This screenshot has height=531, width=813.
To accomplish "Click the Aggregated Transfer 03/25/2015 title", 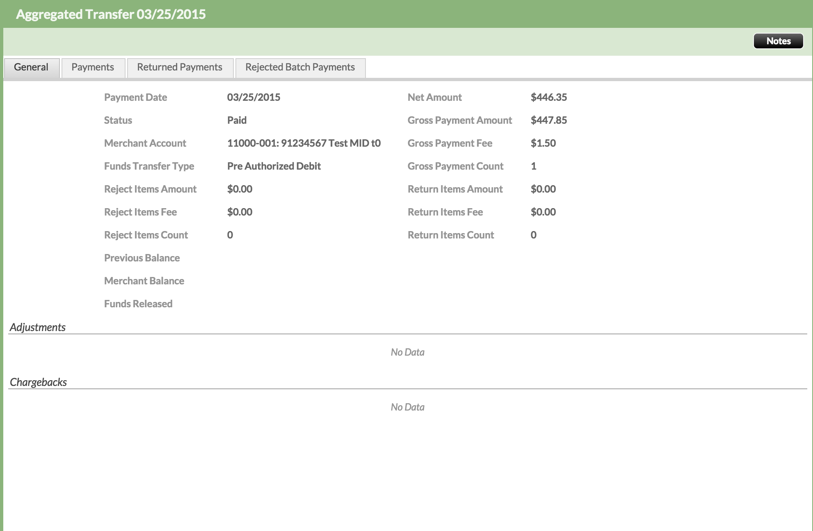I will 111,14.
